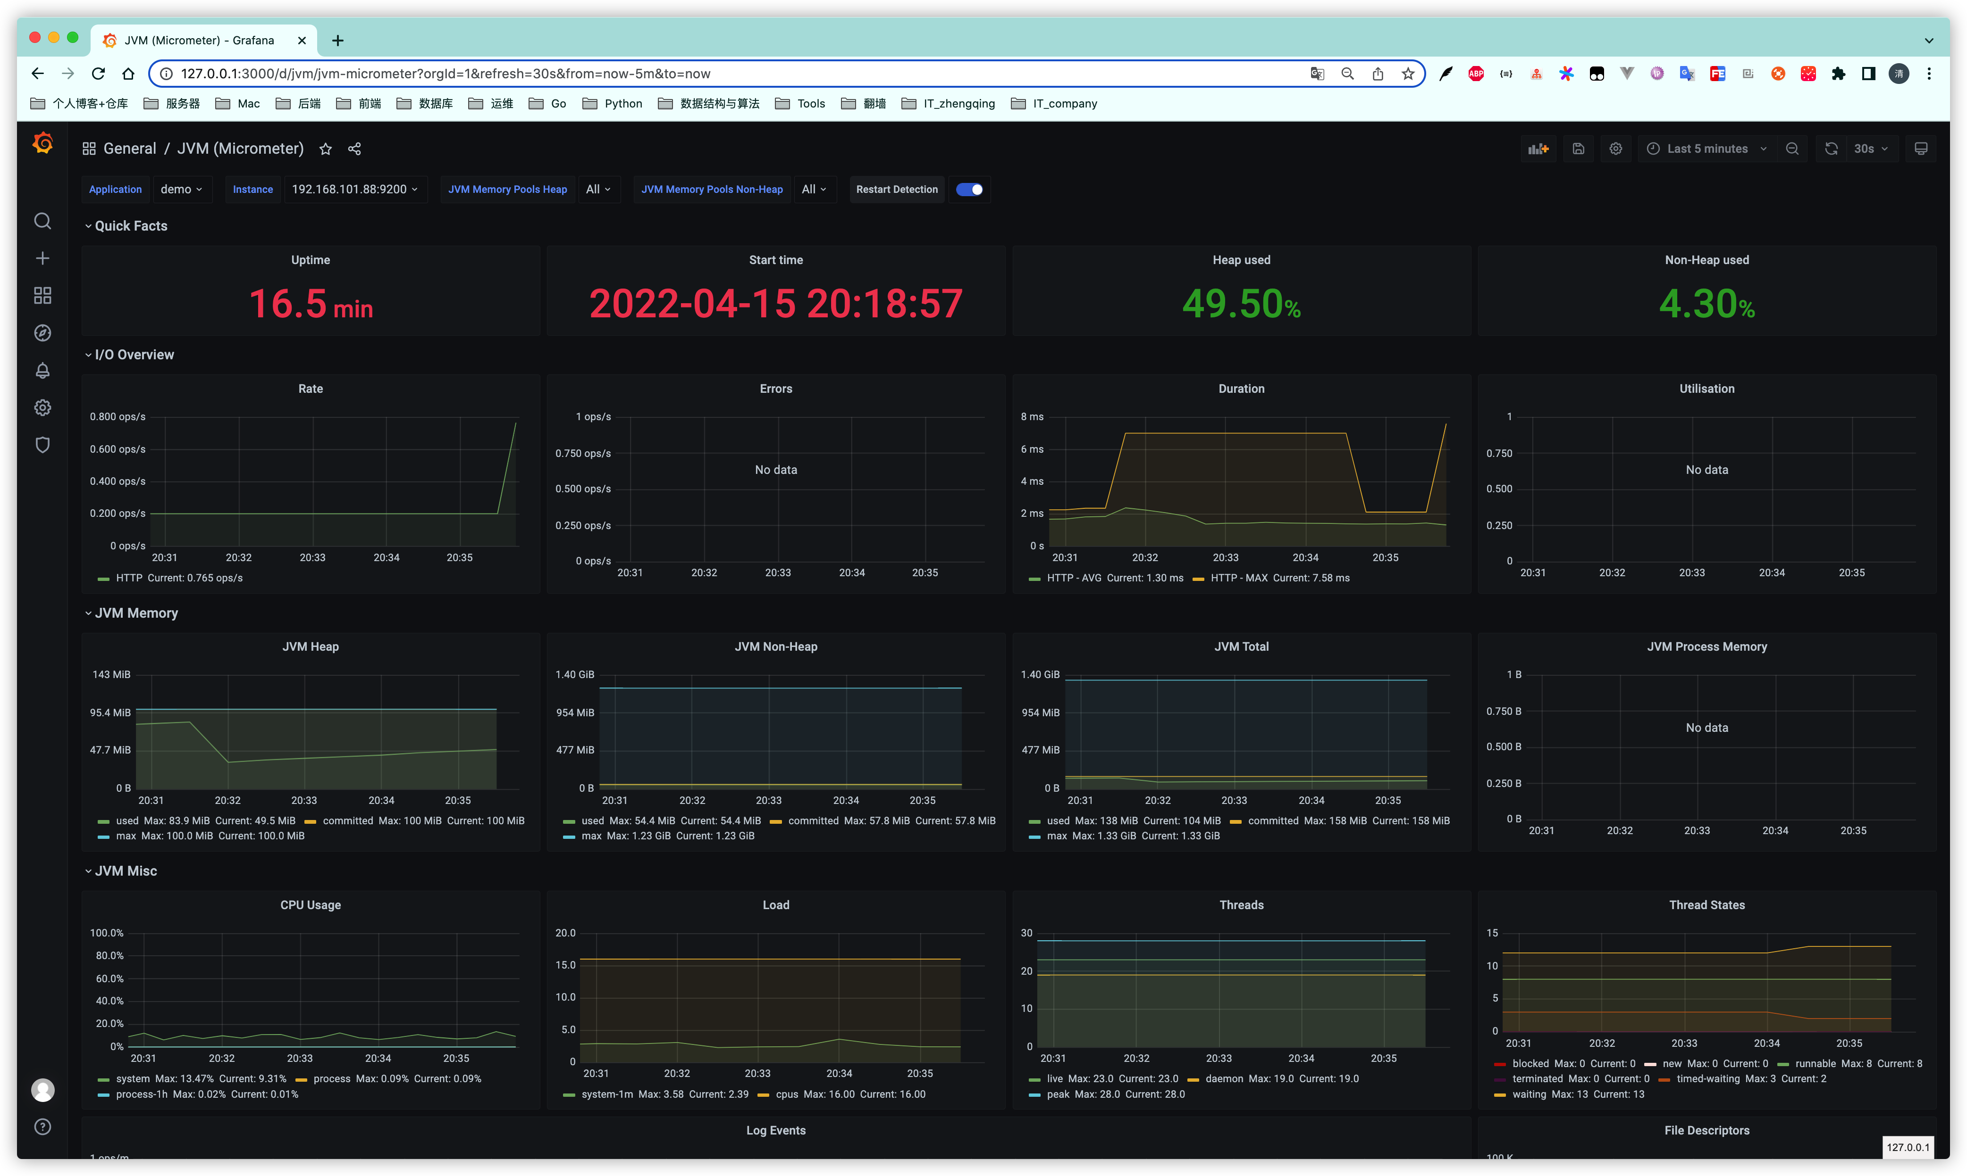Open the 30s refresh interval dropdown

(x=1871, y=149)
